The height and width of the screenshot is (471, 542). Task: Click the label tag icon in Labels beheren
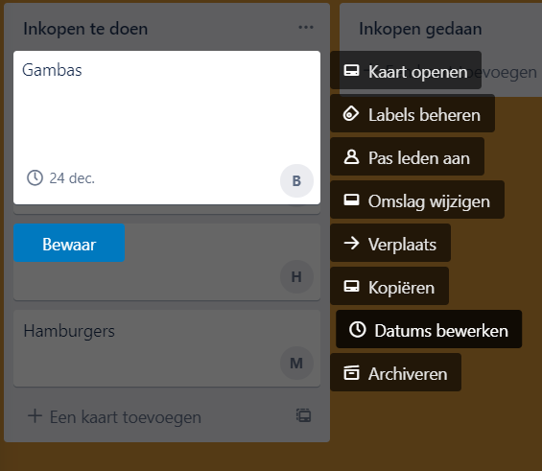pyautogui.click(x=351, y=114)
